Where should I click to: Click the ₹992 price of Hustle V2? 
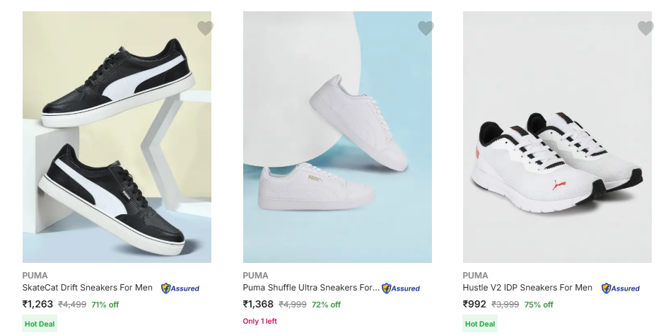coord(474,305)
